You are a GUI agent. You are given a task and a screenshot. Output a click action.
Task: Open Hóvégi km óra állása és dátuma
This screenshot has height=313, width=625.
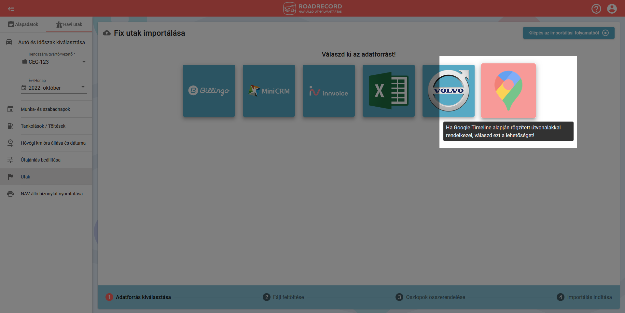(46, 143)
